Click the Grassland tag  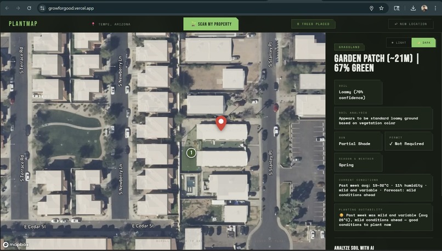tap(349, 47)
